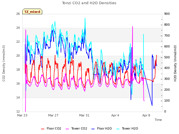Toggle Floor H2O legend entry
Viewport: 179px width, 134px height.
102,128
